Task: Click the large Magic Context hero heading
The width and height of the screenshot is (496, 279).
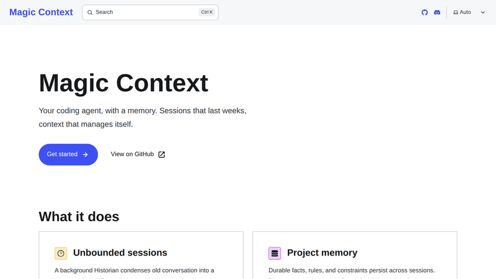Action: [123, 83]
